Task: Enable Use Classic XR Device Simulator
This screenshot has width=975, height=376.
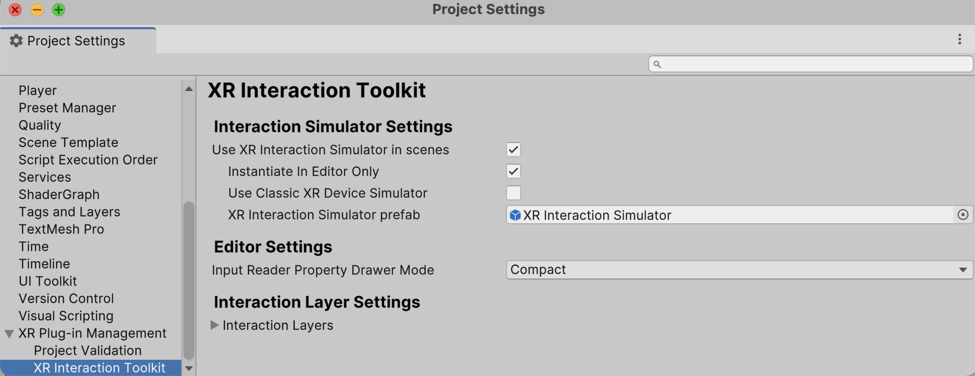Action: 513,193
